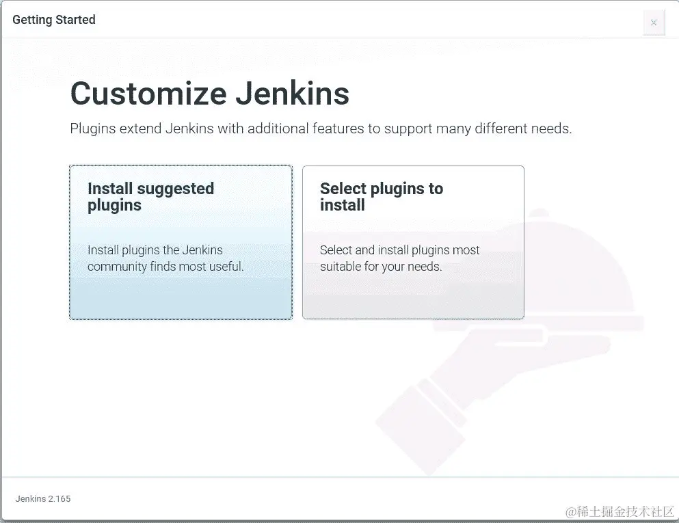
Task: Click the 'Plugins extend Jenkins' description line
Action: pos(321,129)
